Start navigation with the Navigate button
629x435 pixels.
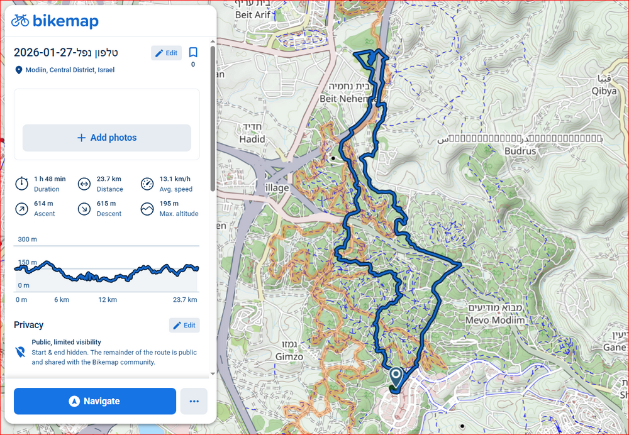click(95, 401)
